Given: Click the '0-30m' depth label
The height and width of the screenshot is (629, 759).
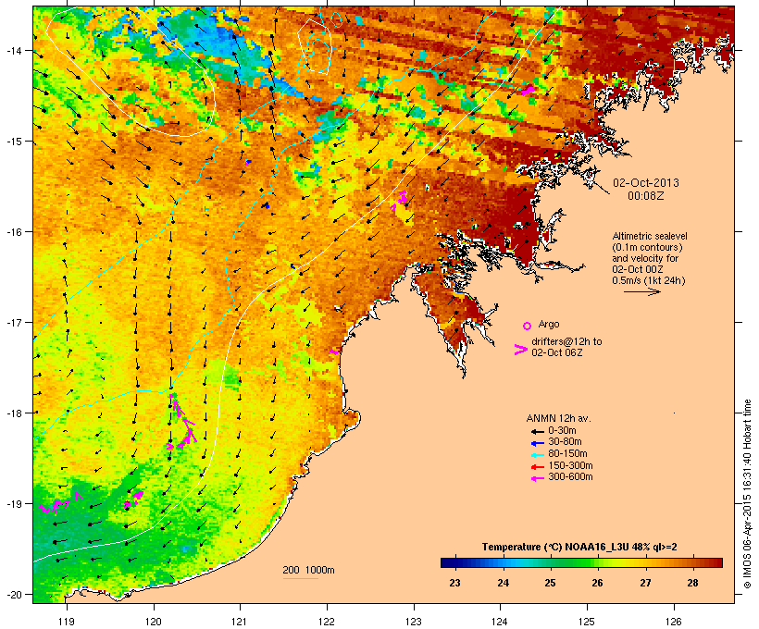Looking at the screenshot, I should pos(562,431).
